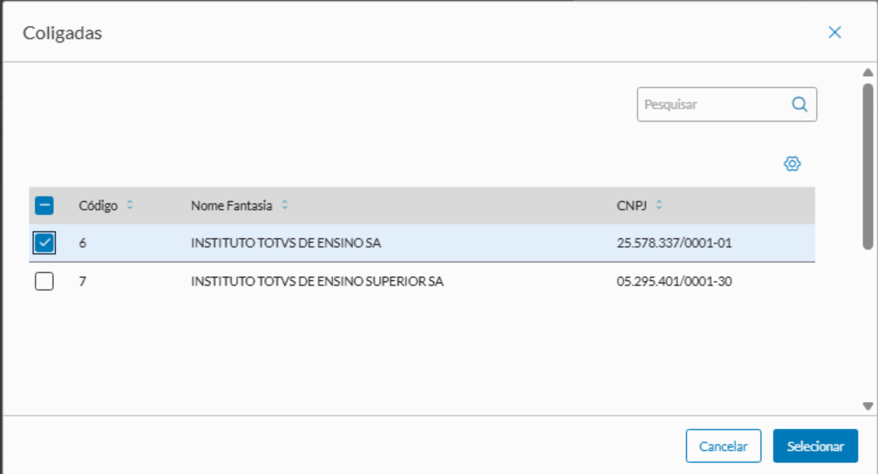The width and height of the screenshot is (878, 474).
Task: Click the scrollbar up arrow
Action: 868,73
